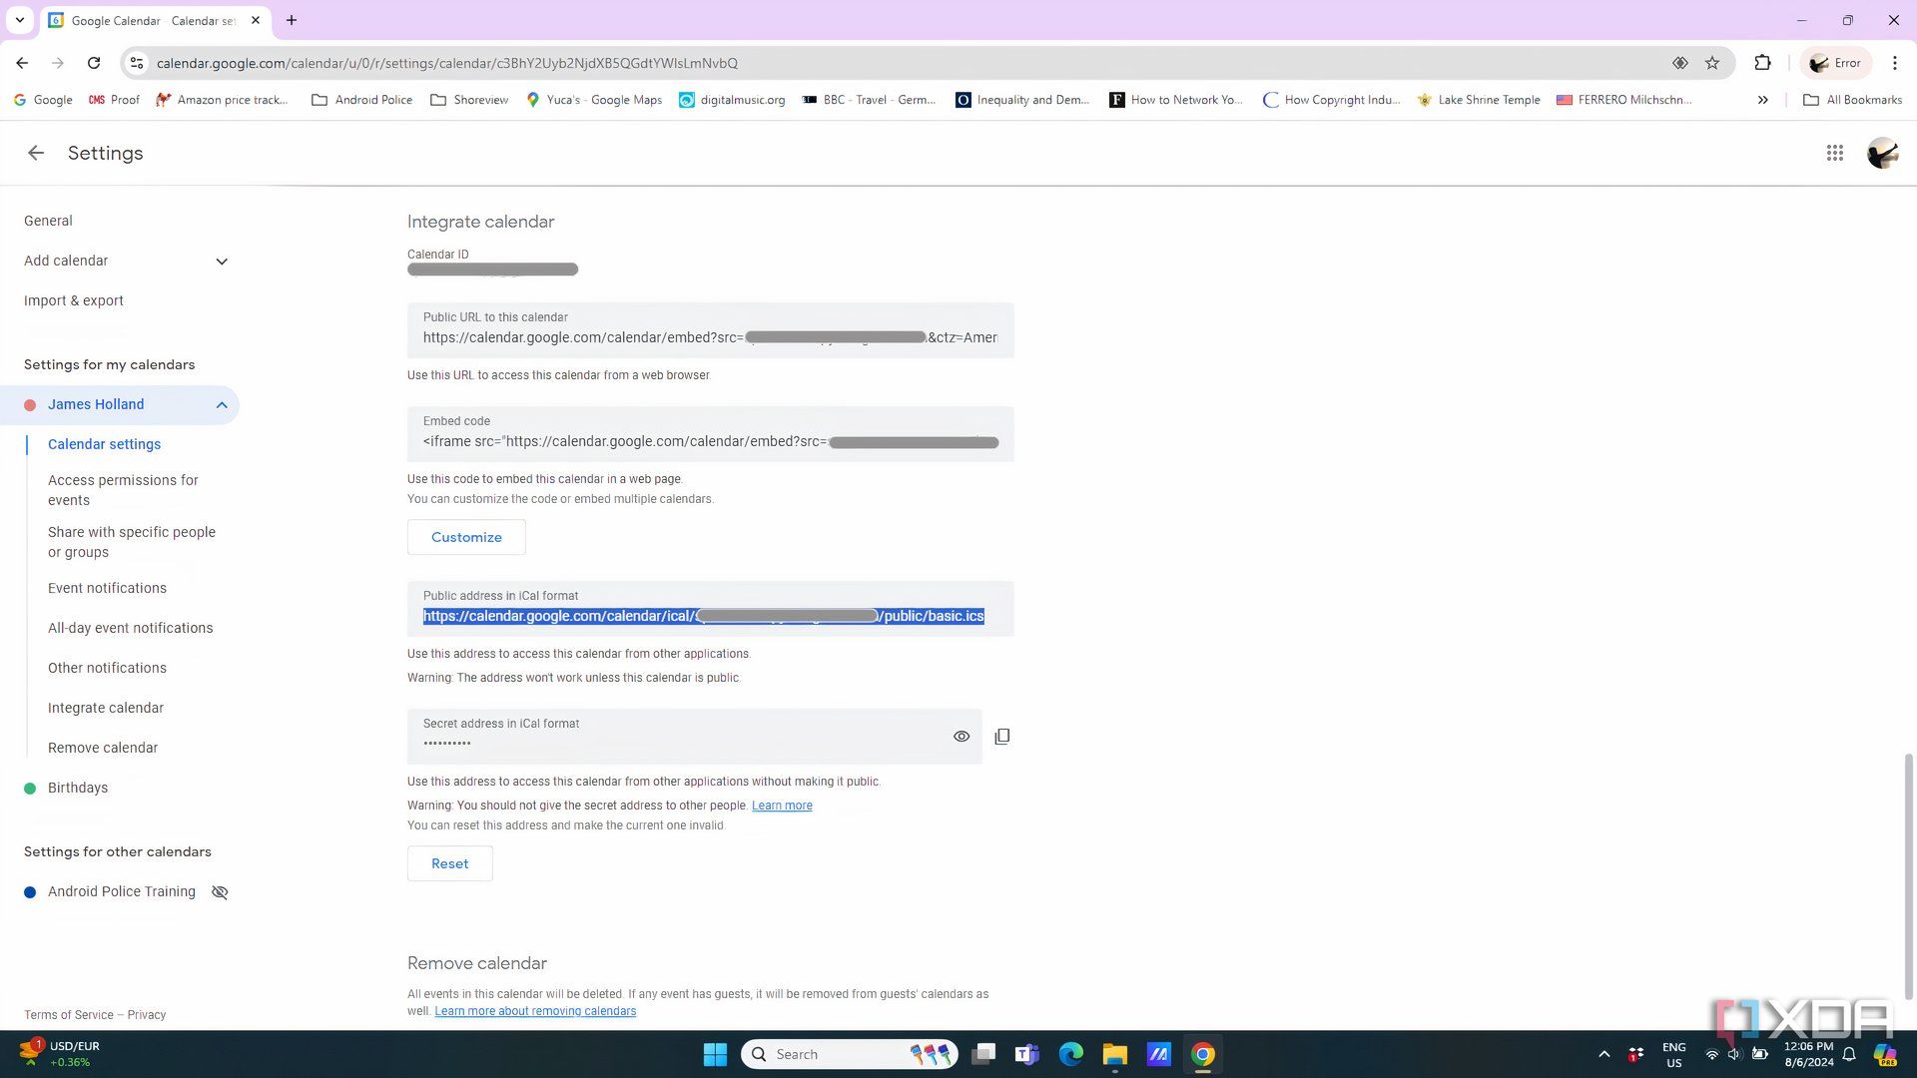Click browser back button
Screen dimensions: 1917x1078
22,63
